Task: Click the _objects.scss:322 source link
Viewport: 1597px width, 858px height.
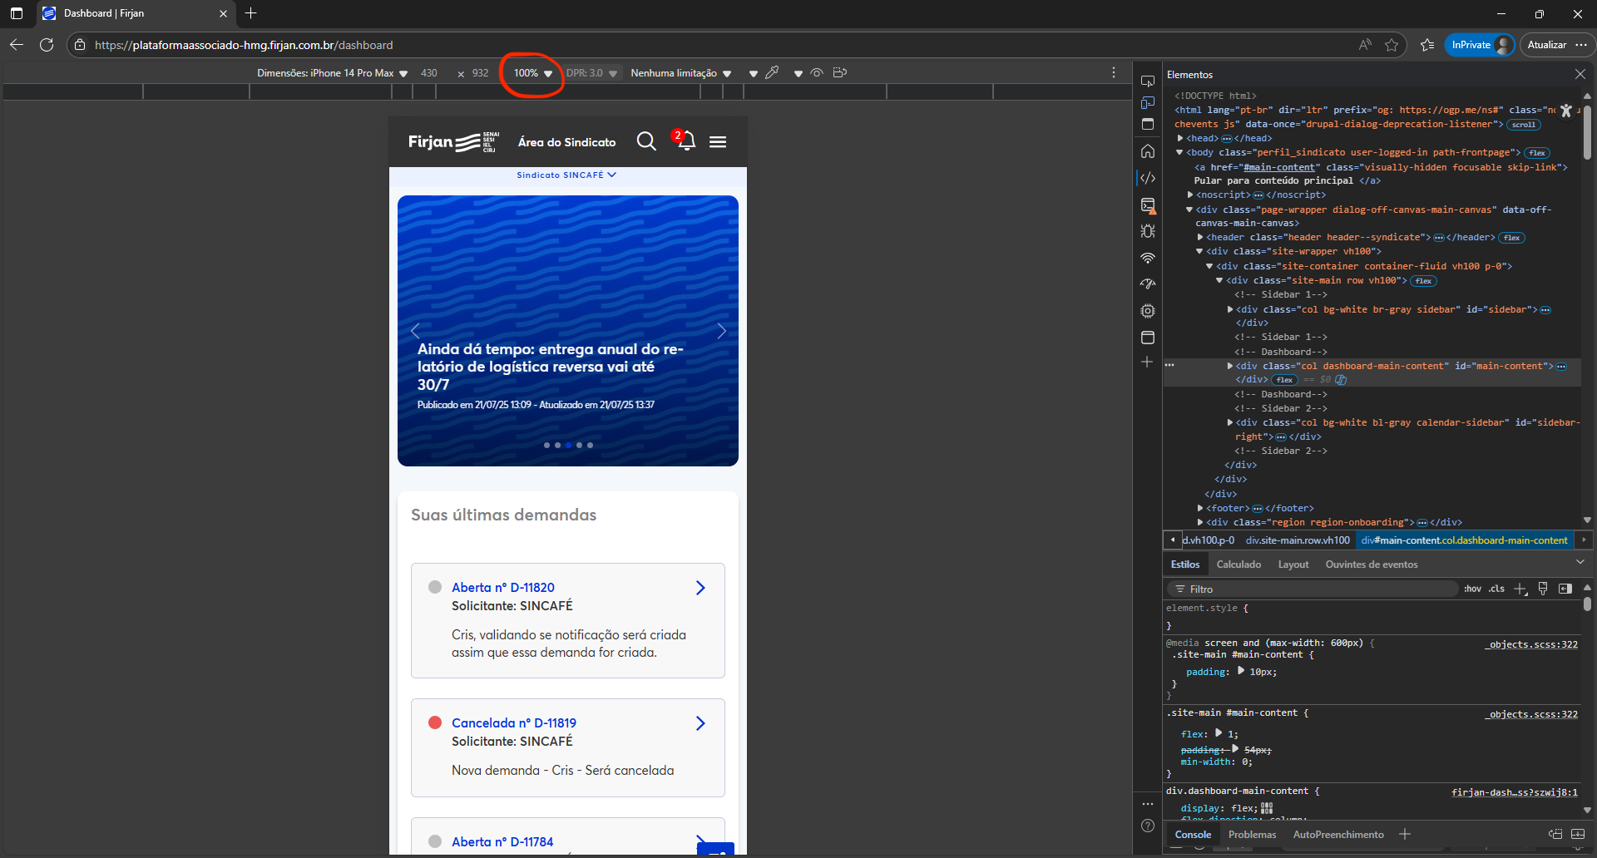Action: click(x=1531, y=644)
